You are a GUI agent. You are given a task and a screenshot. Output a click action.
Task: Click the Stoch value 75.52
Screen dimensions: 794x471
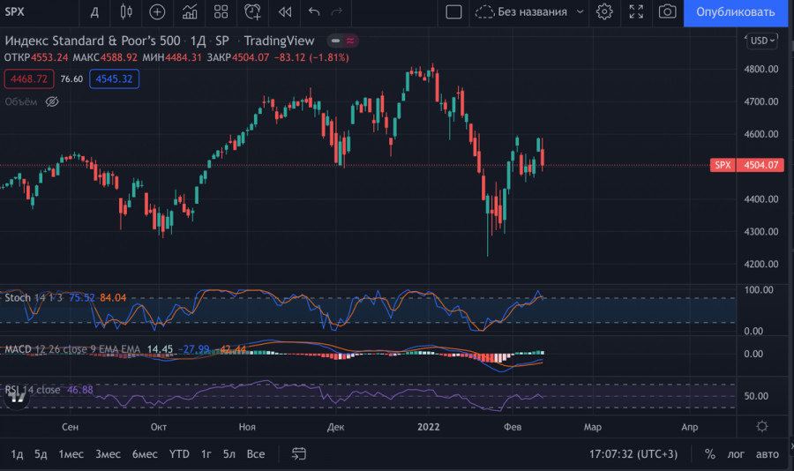click(x=81, y=297)
